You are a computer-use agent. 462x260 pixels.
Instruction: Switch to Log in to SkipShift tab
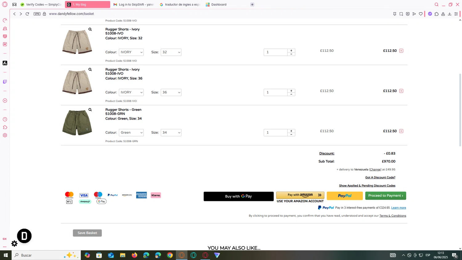point(133,5)
